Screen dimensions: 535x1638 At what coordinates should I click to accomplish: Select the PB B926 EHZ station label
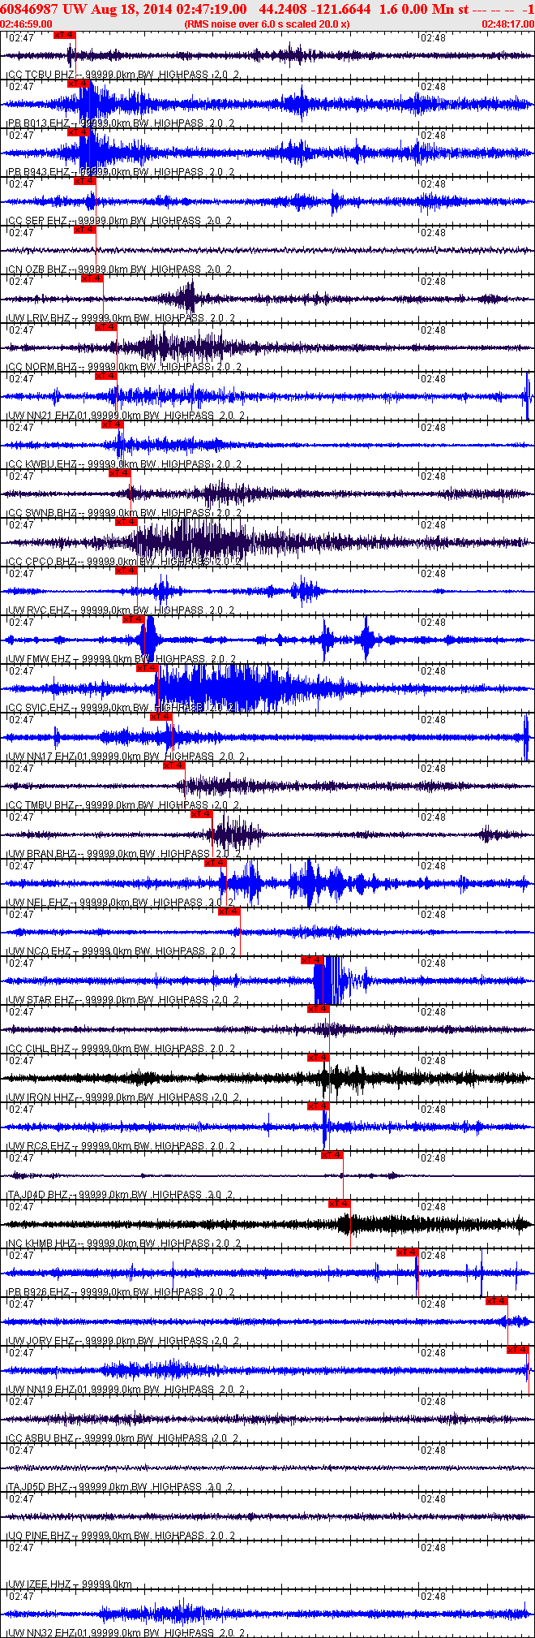[x=39, y=1292]
